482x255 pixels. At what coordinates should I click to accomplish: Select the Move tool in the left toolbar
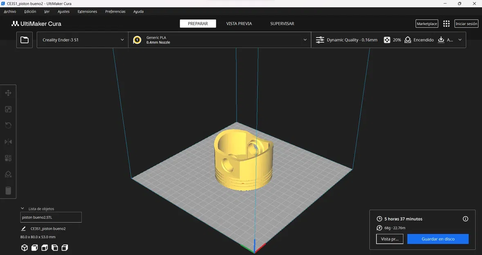(x=8, y=93)
